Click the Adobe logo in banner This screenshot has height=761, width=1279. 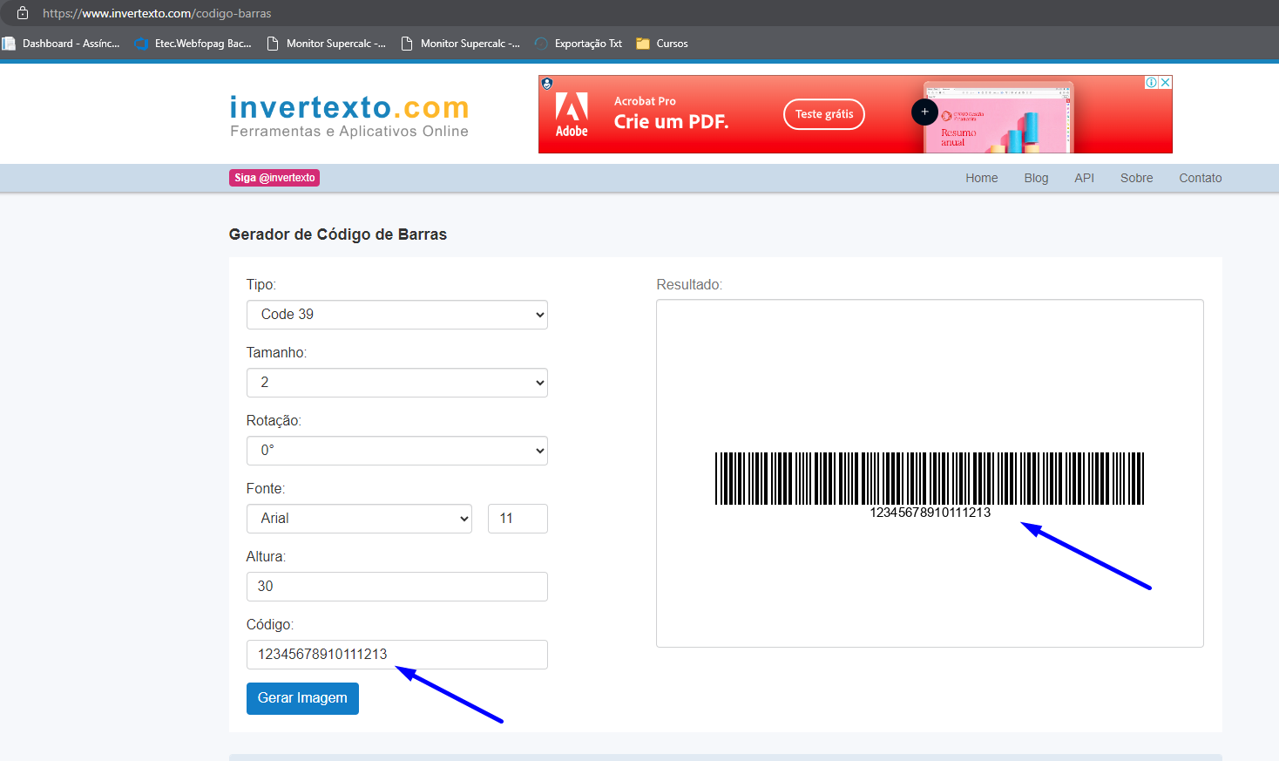coord(572,114)
